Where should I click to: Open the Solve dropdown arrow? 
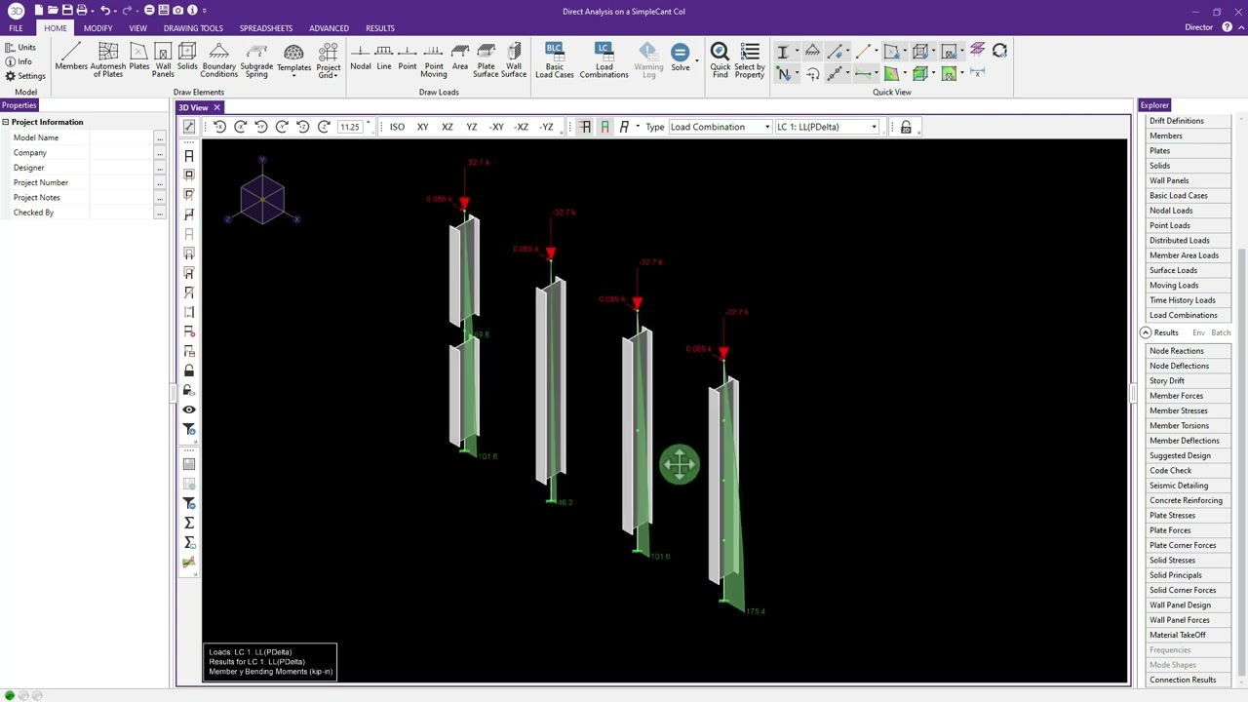(x=697, y=58)
